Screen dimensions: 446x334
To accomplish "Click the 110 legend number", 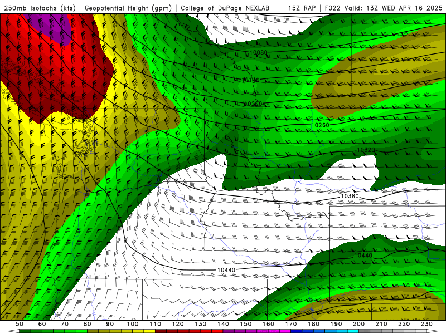I will coord(155,324).
